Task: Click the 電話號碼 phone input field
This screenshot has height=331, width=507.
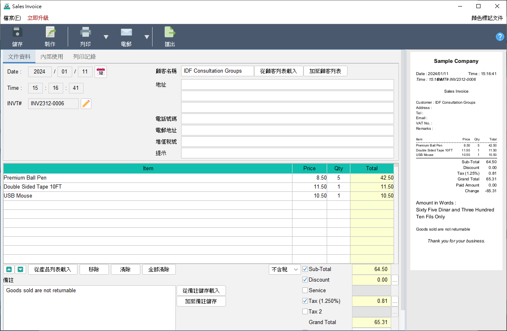Action: [x=288, y=119]
